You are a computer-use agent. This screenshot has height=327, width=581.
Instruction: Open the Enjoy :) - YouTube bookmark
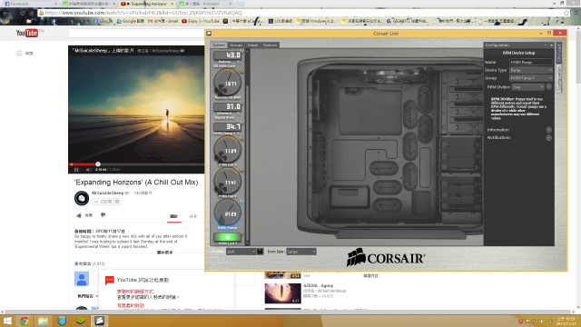(x=201, y=21)
